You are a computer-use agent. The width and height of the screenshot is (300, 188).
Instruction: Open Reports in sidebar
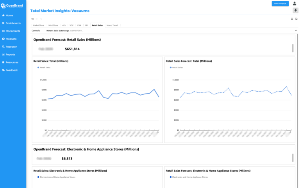click(10, 55)
